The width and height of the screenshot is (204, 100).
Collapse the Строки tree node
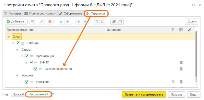tap(17, 50)
